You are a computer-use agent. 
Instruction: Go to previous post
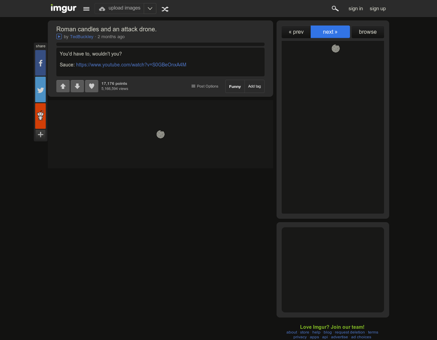[x=296, y=32]
